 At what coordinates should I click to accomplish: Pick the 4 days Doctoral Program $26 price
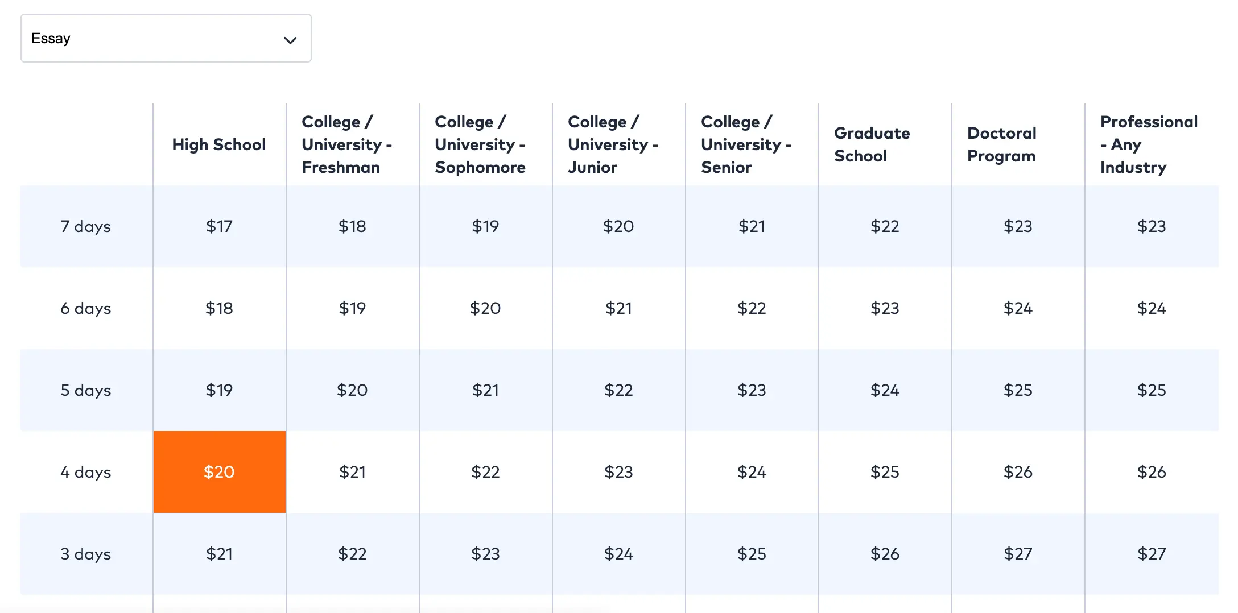(x=1018, y=472)
